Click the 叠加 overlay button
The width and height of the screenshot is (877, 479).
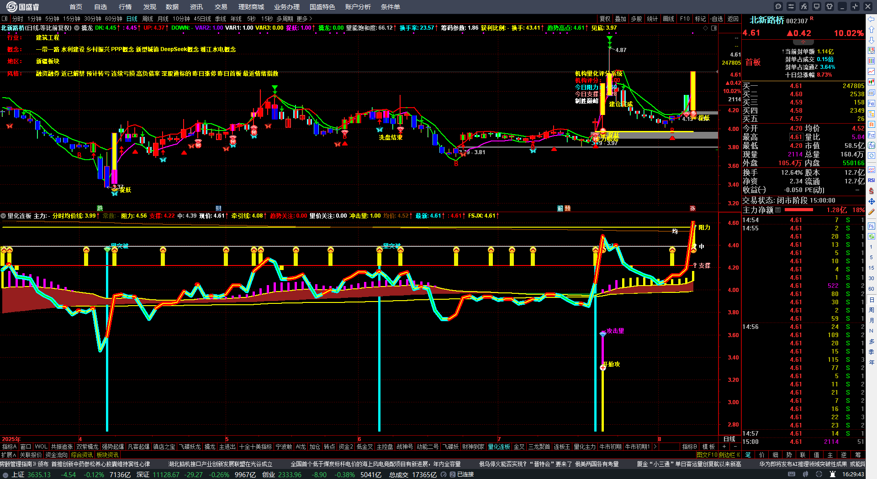point(621,19)
